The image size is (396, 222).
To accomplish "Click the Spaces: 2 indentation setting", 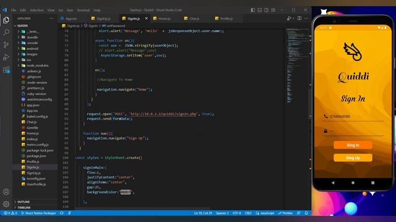I will 222,213.
